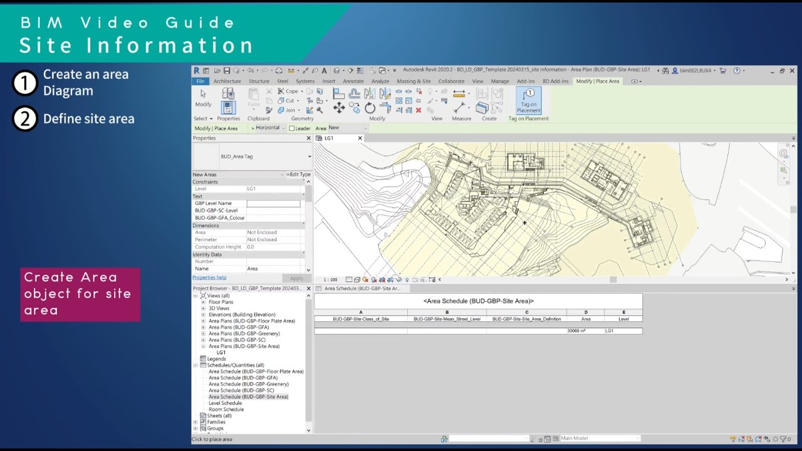Close the Project Browser panel
Screen dimensions: 802x451
tap(308, 289)
